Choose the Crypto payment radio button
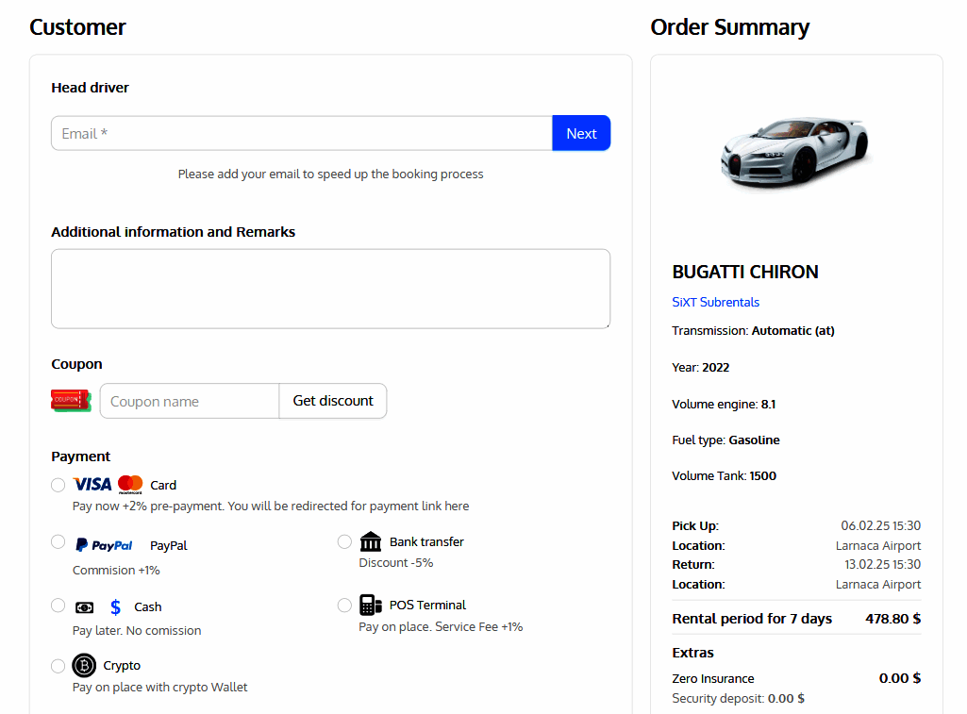 [58, 666]
